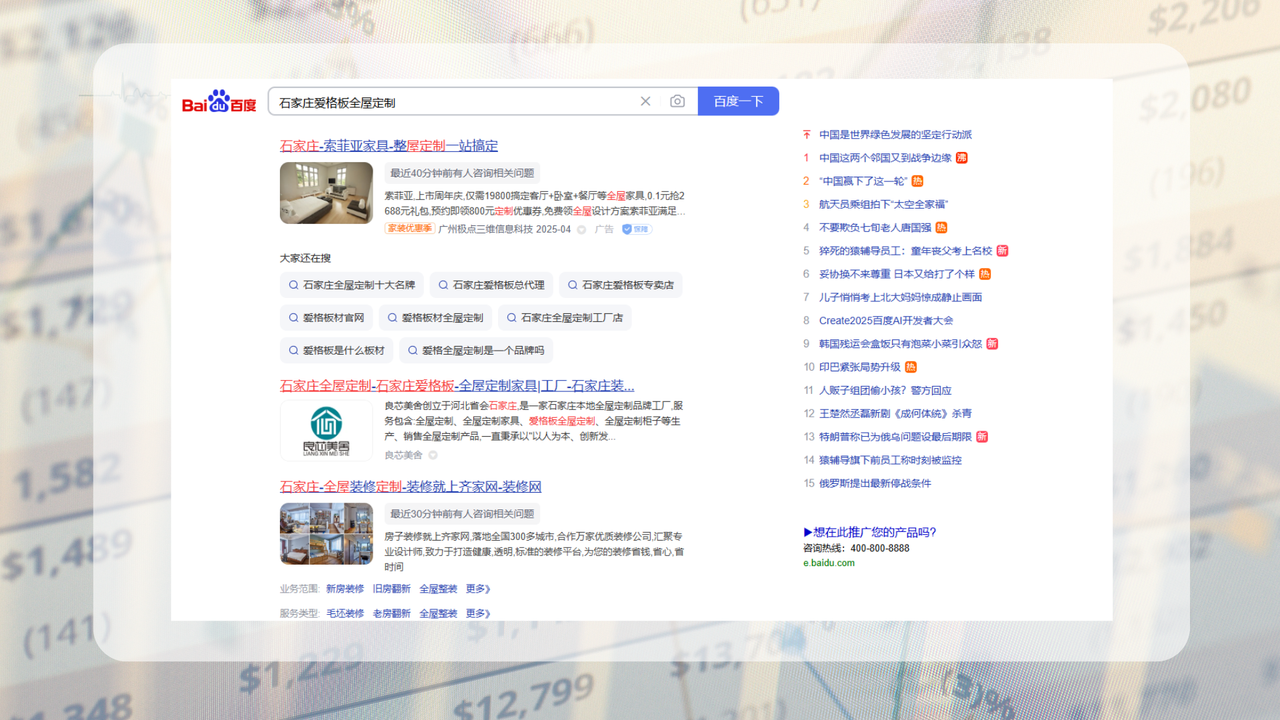Open image search via the camera icon
The height and width of the screenshot is (720, 1280).
pos(677,101)
